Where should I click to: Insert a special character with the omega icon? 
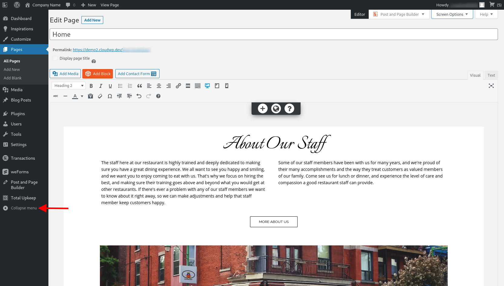(110, 96)
